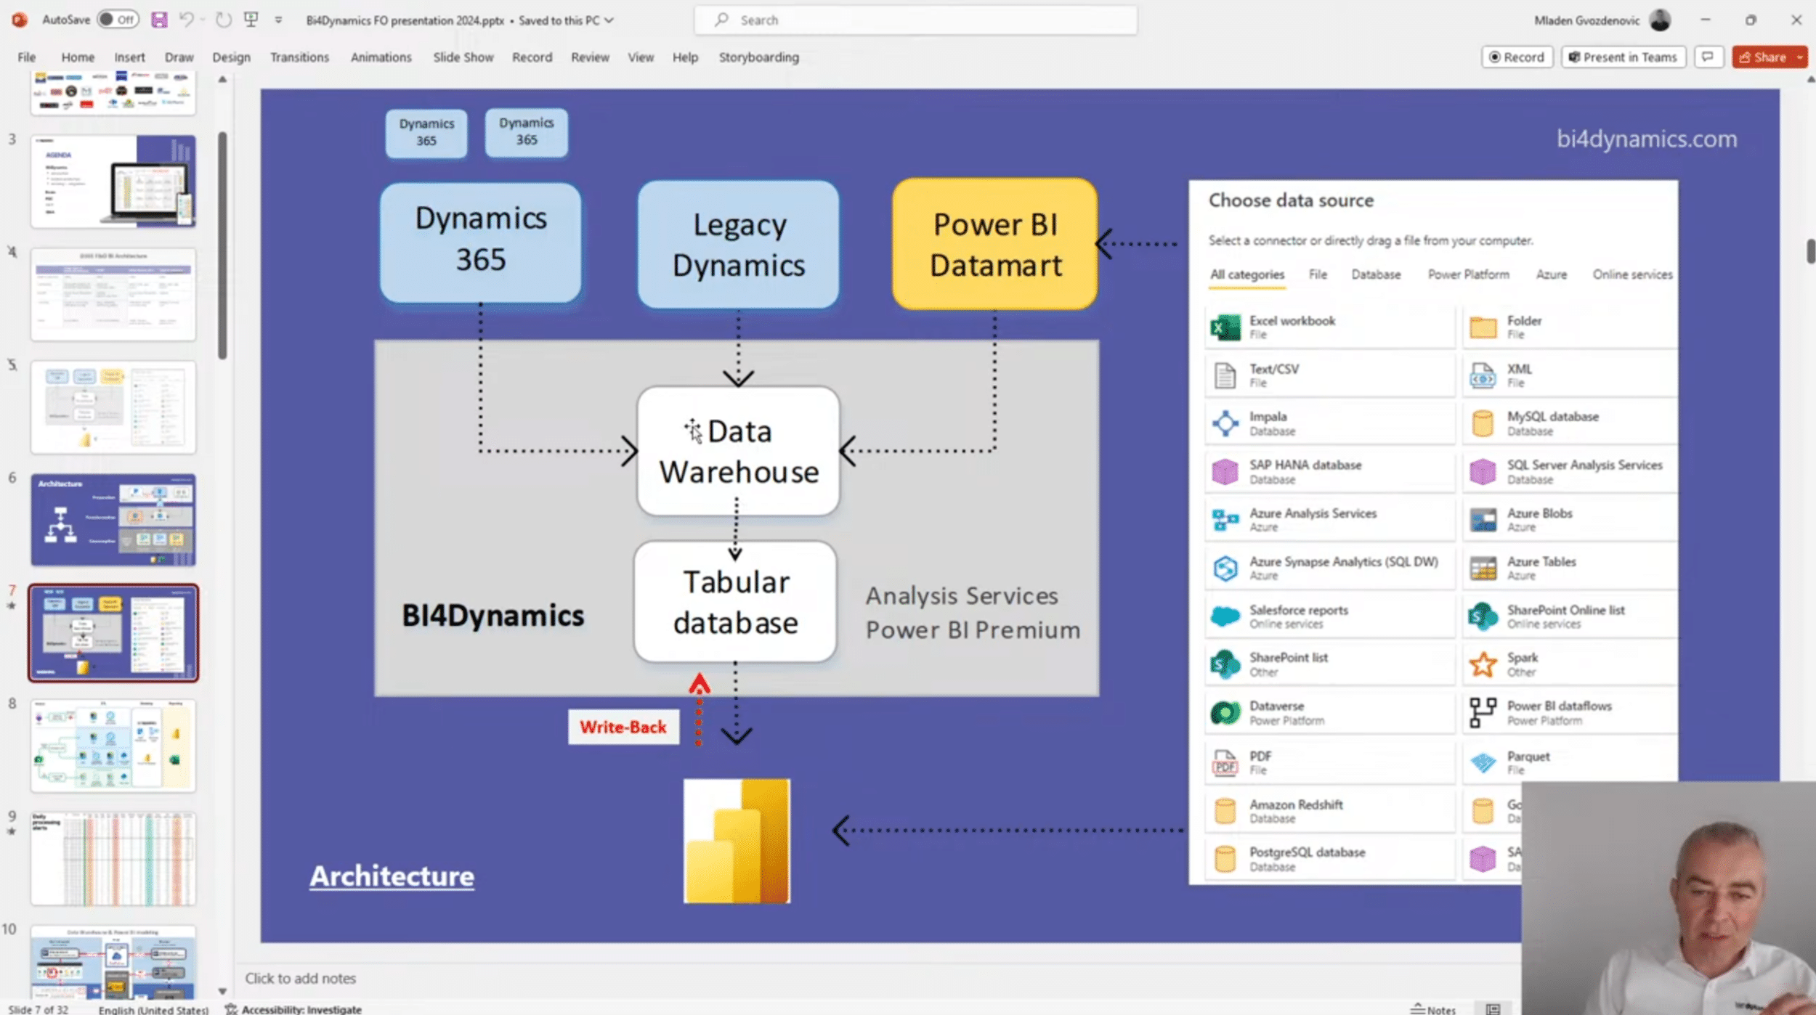Open the Slide Show tab

[x=463, y=57]
